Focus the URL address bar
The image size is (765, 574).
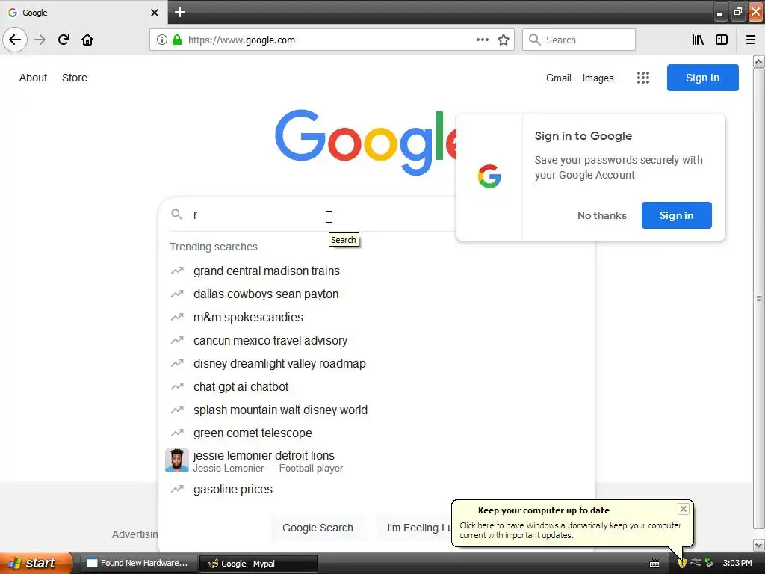click(x=332, y=40)
